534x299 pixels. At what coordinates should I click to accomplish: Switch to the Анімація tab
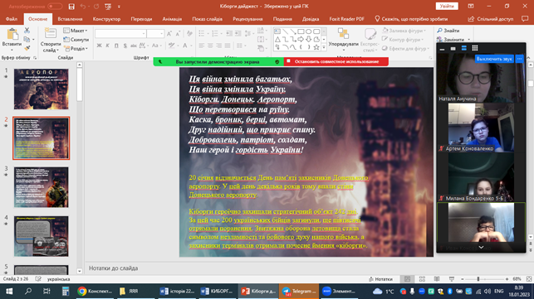pyautogui.click(x=172, y=19)
